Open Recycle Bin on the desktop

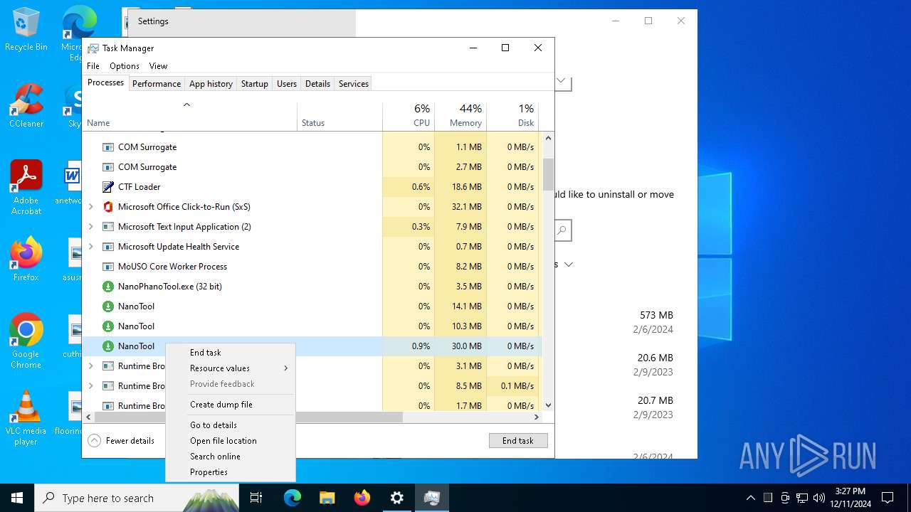pyautogui.click(x=26, y=30)
